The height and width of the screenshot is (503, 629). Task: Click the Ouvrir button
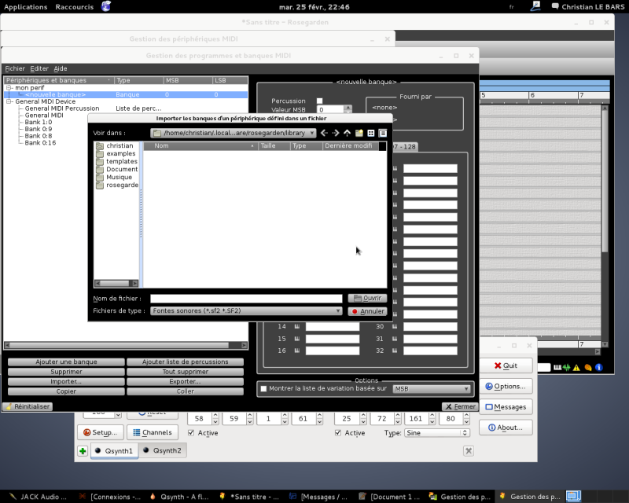(x=367, y=298)
